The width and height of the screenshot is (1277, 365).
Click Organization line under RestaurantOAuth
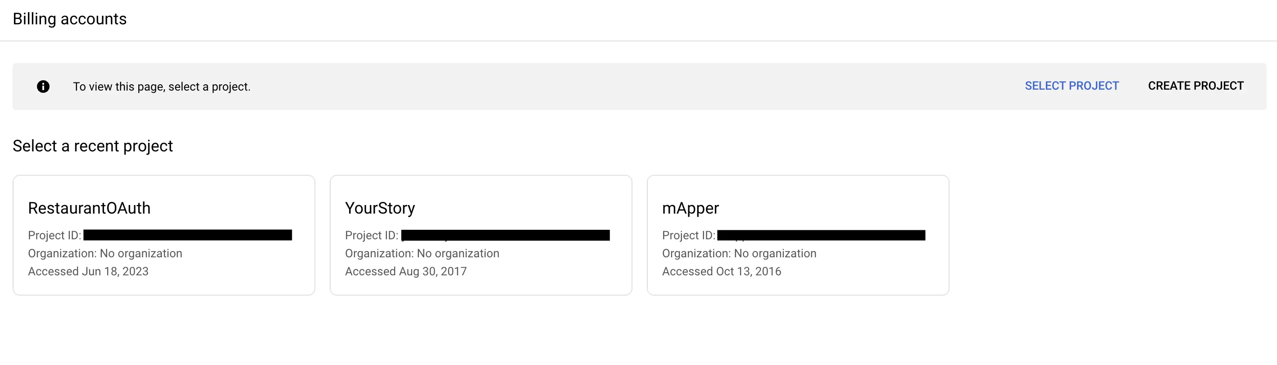105,253
